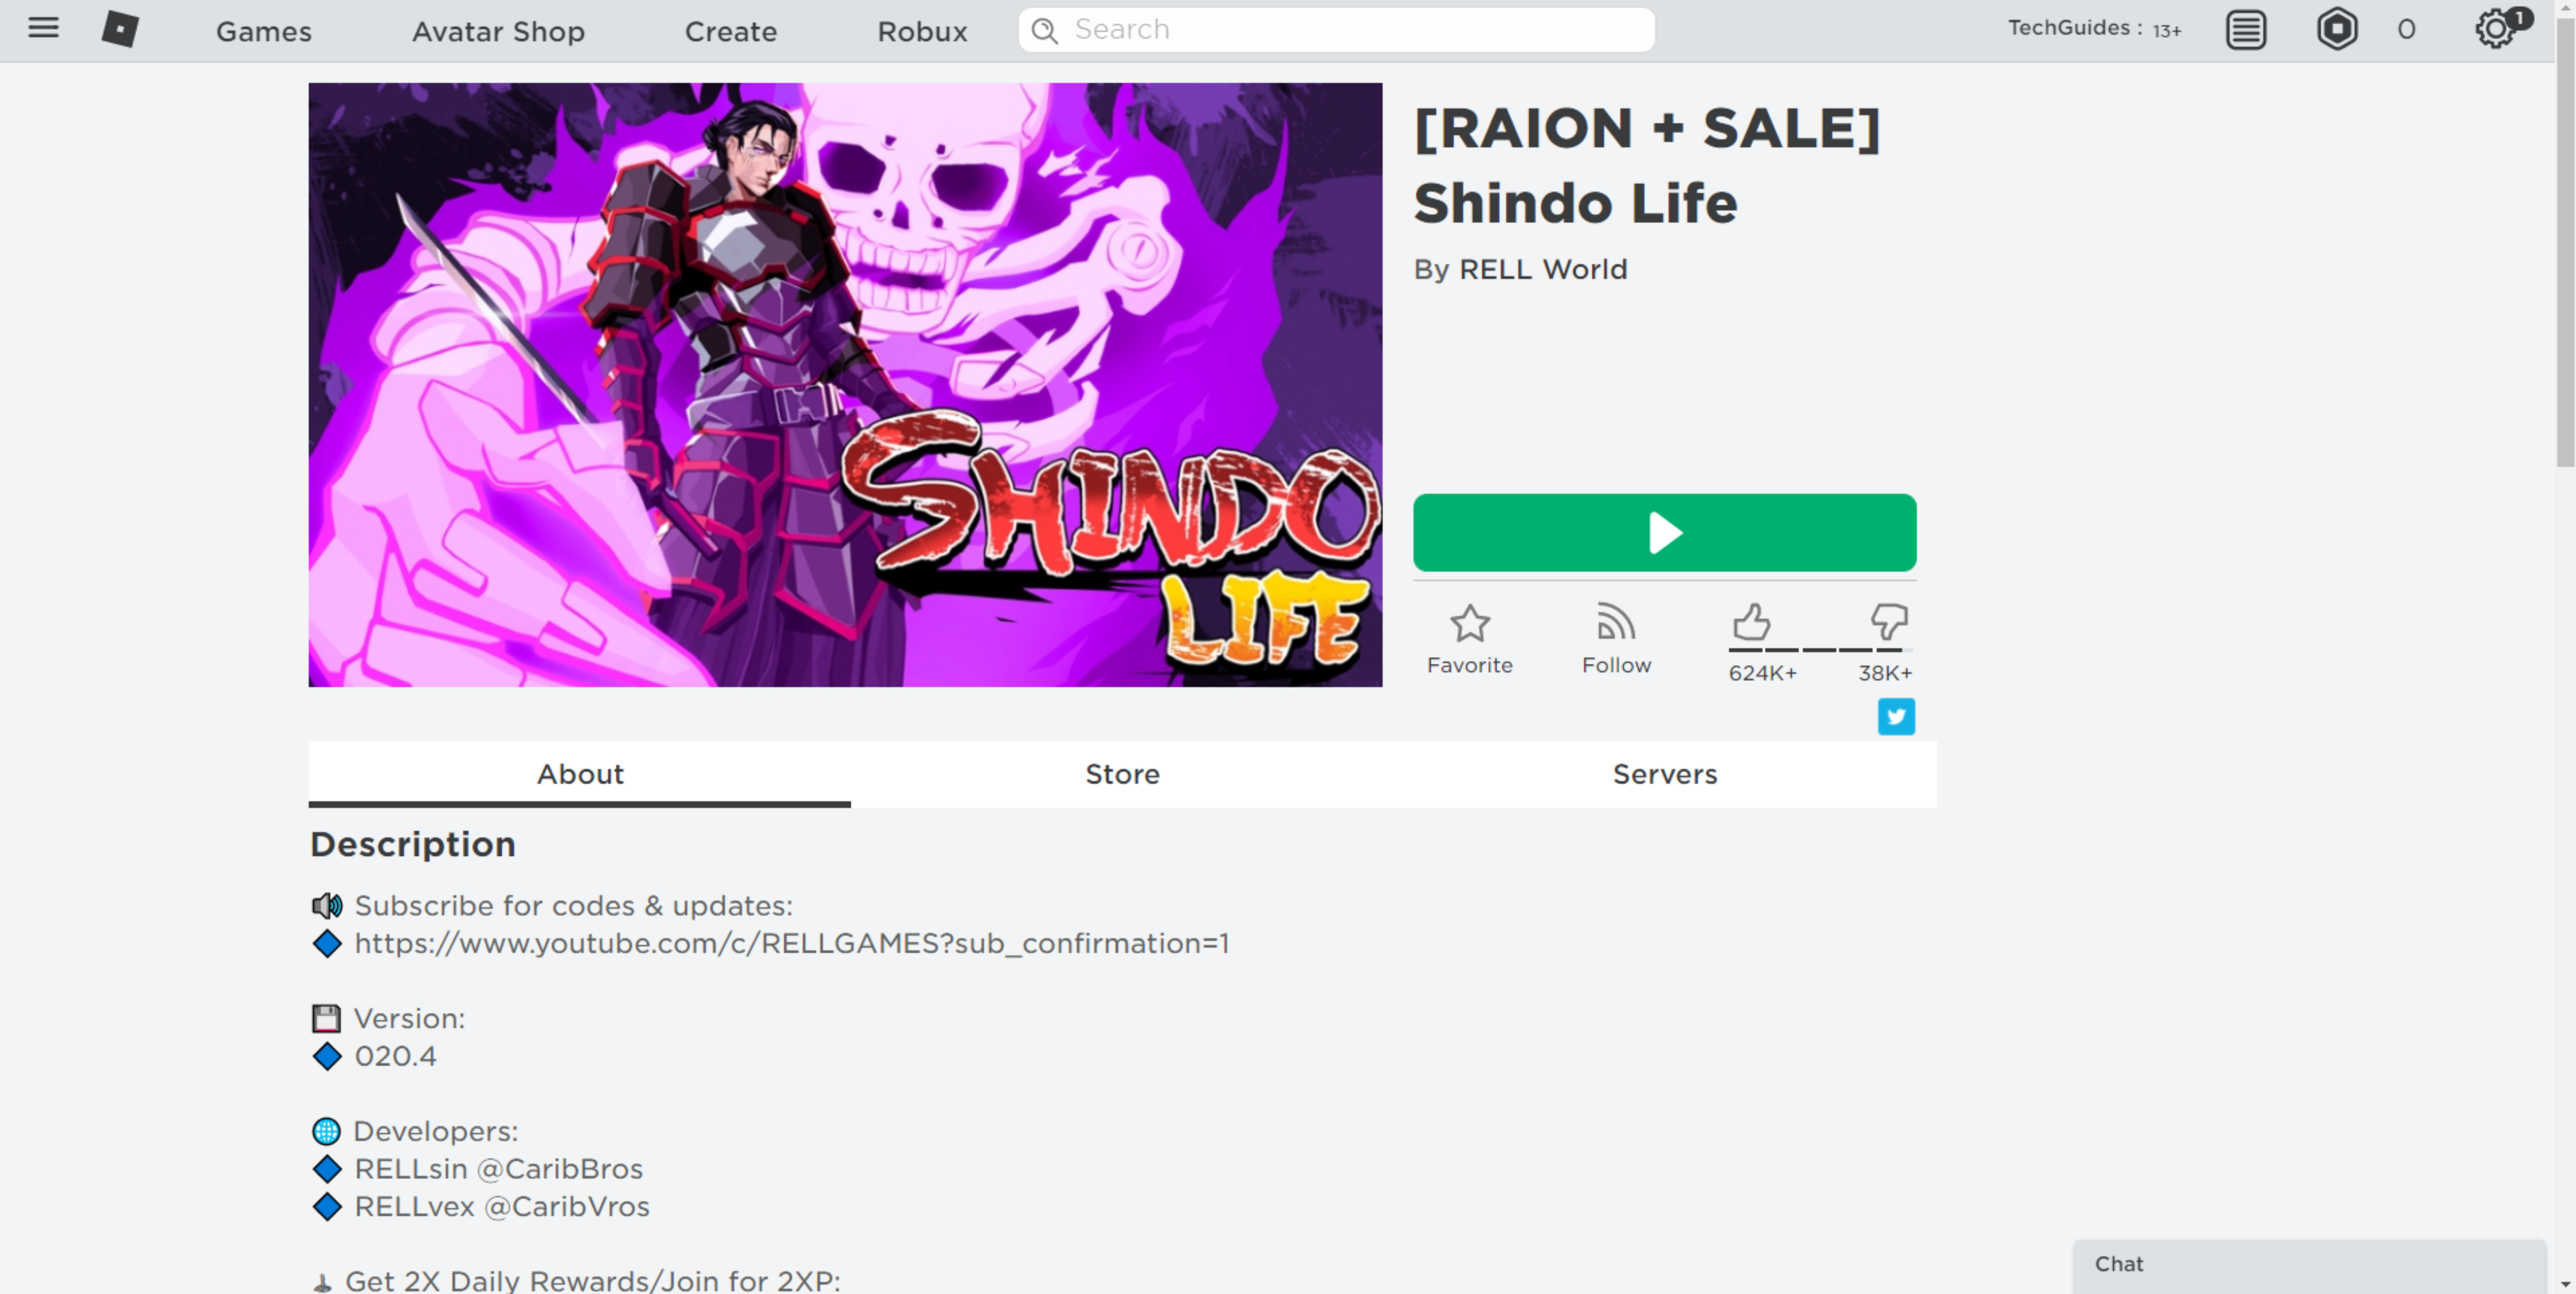Viewport: 2576px width, 1294px height.
Task: Open the Robux balance icon
Action: point(2337,29)
